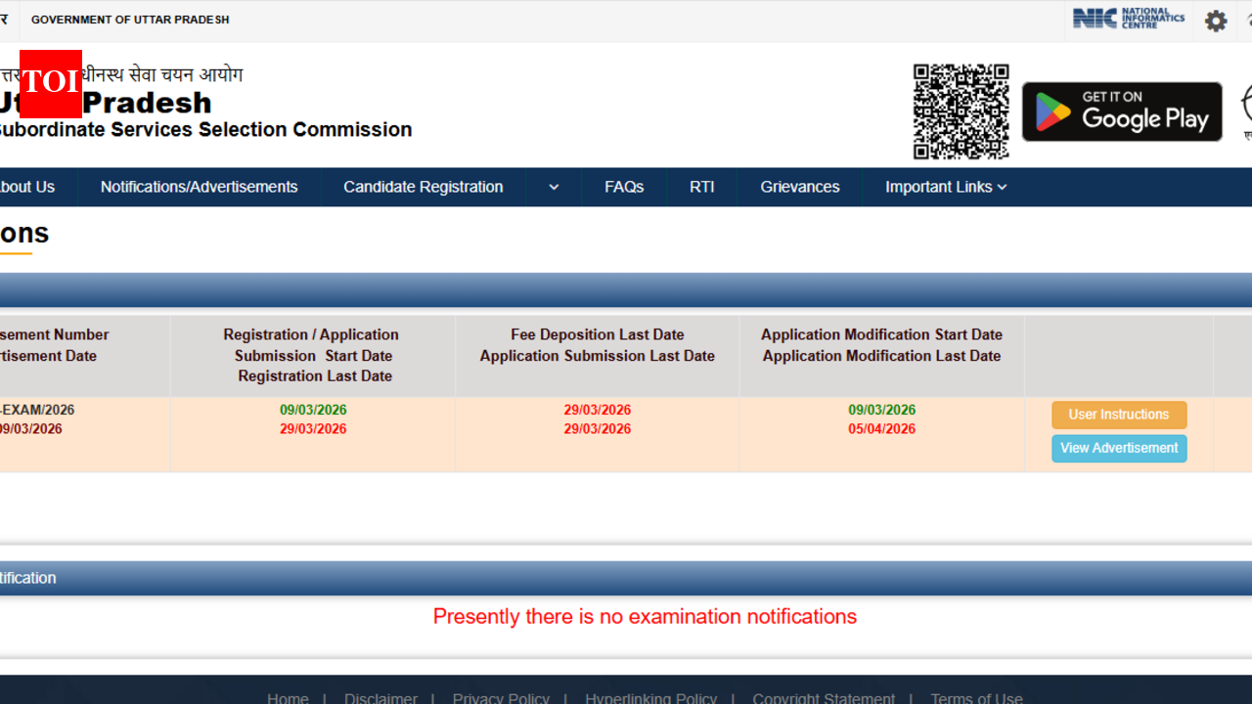This screenshot has height=704, width=1252.
Task: Open the settings gear icon
Action: (x=1216, y=21)
